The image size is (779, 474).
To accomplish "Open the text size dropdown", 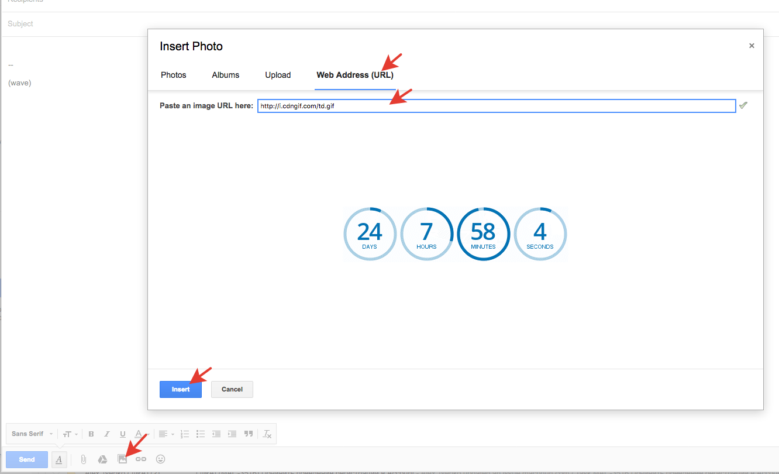I will point(70,434).
